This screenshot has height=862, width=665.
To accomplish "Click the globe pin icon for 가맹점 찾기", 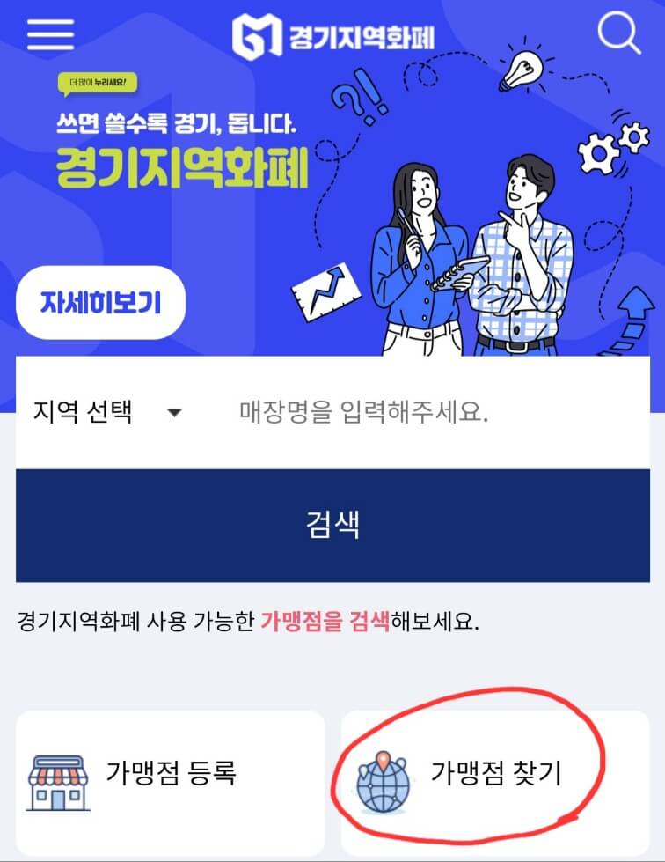I will click(x=383, y=783).
